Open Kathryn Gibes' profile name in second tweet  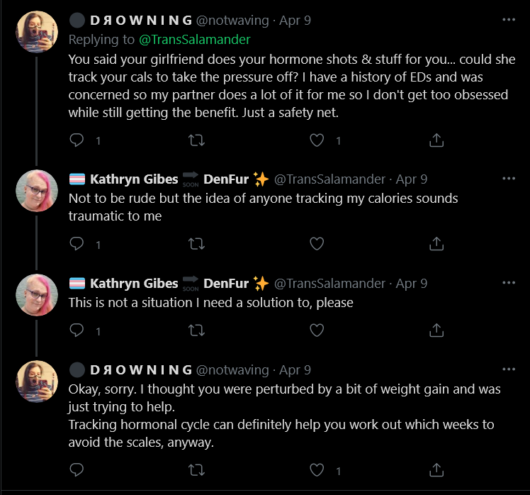[x=134, y=179]
